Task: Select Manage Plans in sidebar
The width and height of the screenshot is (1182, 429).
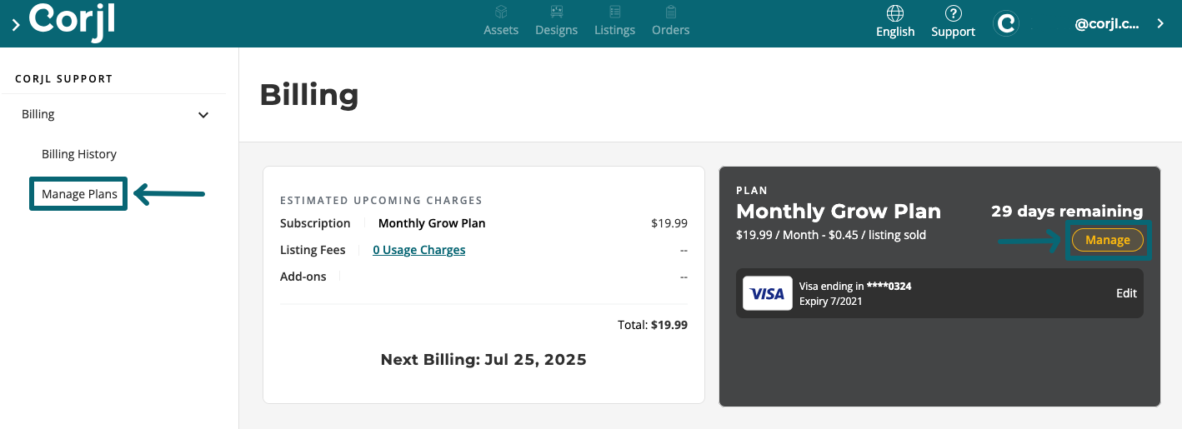Action: pyautogui.click(x=79, y=194)
